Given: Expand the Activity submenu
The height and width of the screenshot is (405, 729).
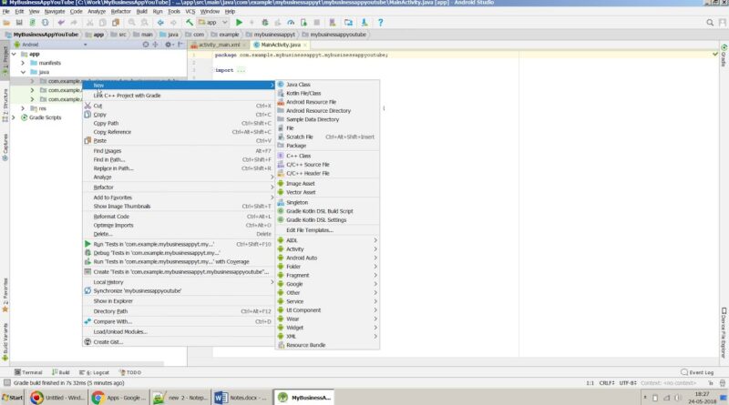Looking at the screenshot, I should pyautogui.click(x=327, y=249).
